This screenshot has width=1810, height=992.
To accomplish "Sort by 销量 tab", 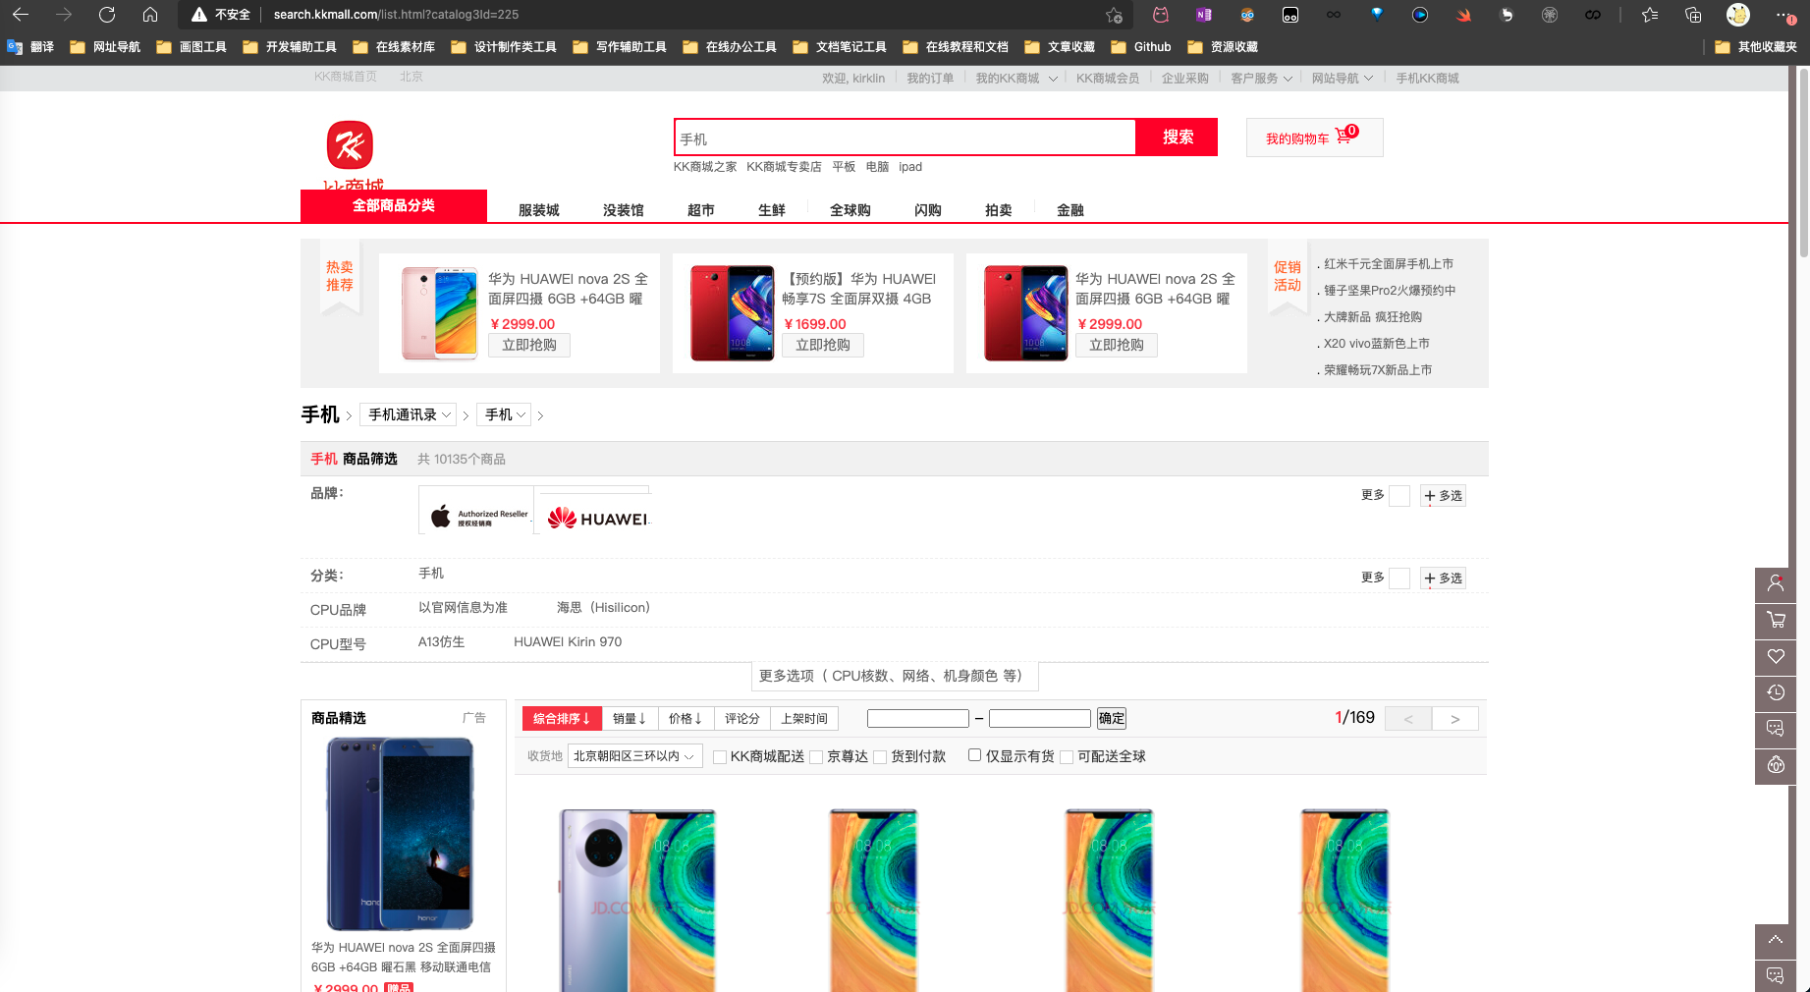I will click(x=630, y=719).
